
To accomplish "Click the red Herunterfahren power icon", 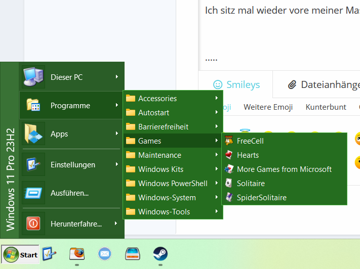I will pos(33,223).
